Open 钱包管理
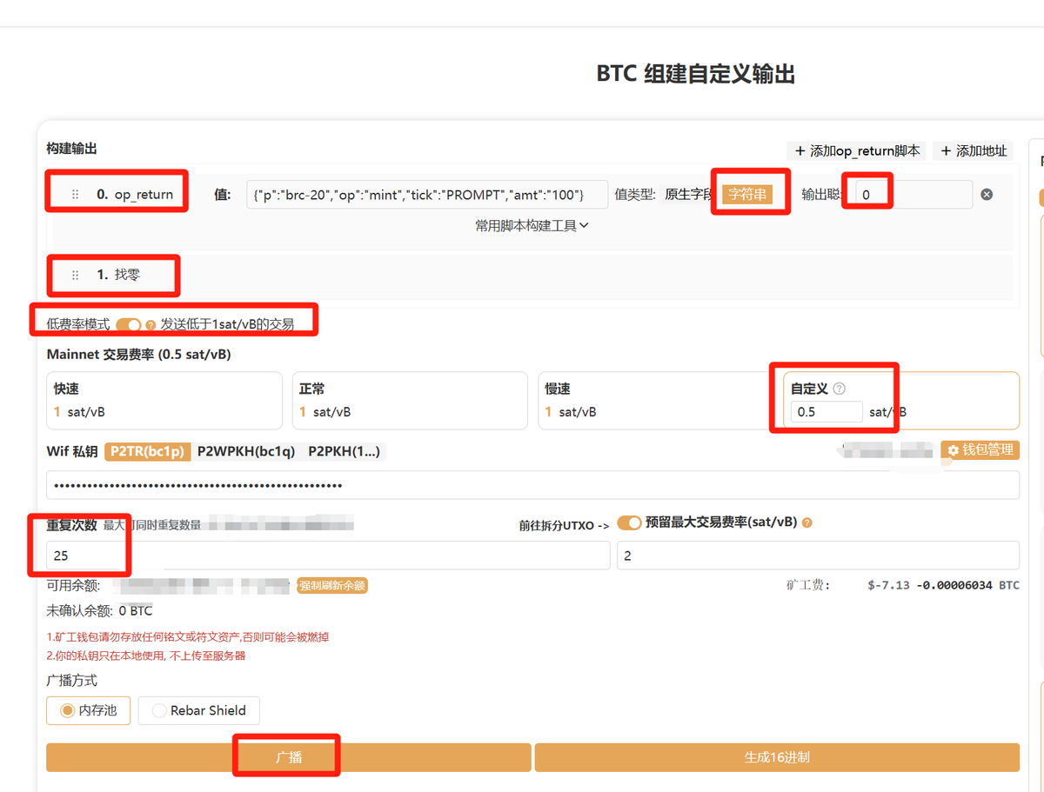The width and height of the screenshot is (1044, 792). pyautogui.click(x=980, y=450)
